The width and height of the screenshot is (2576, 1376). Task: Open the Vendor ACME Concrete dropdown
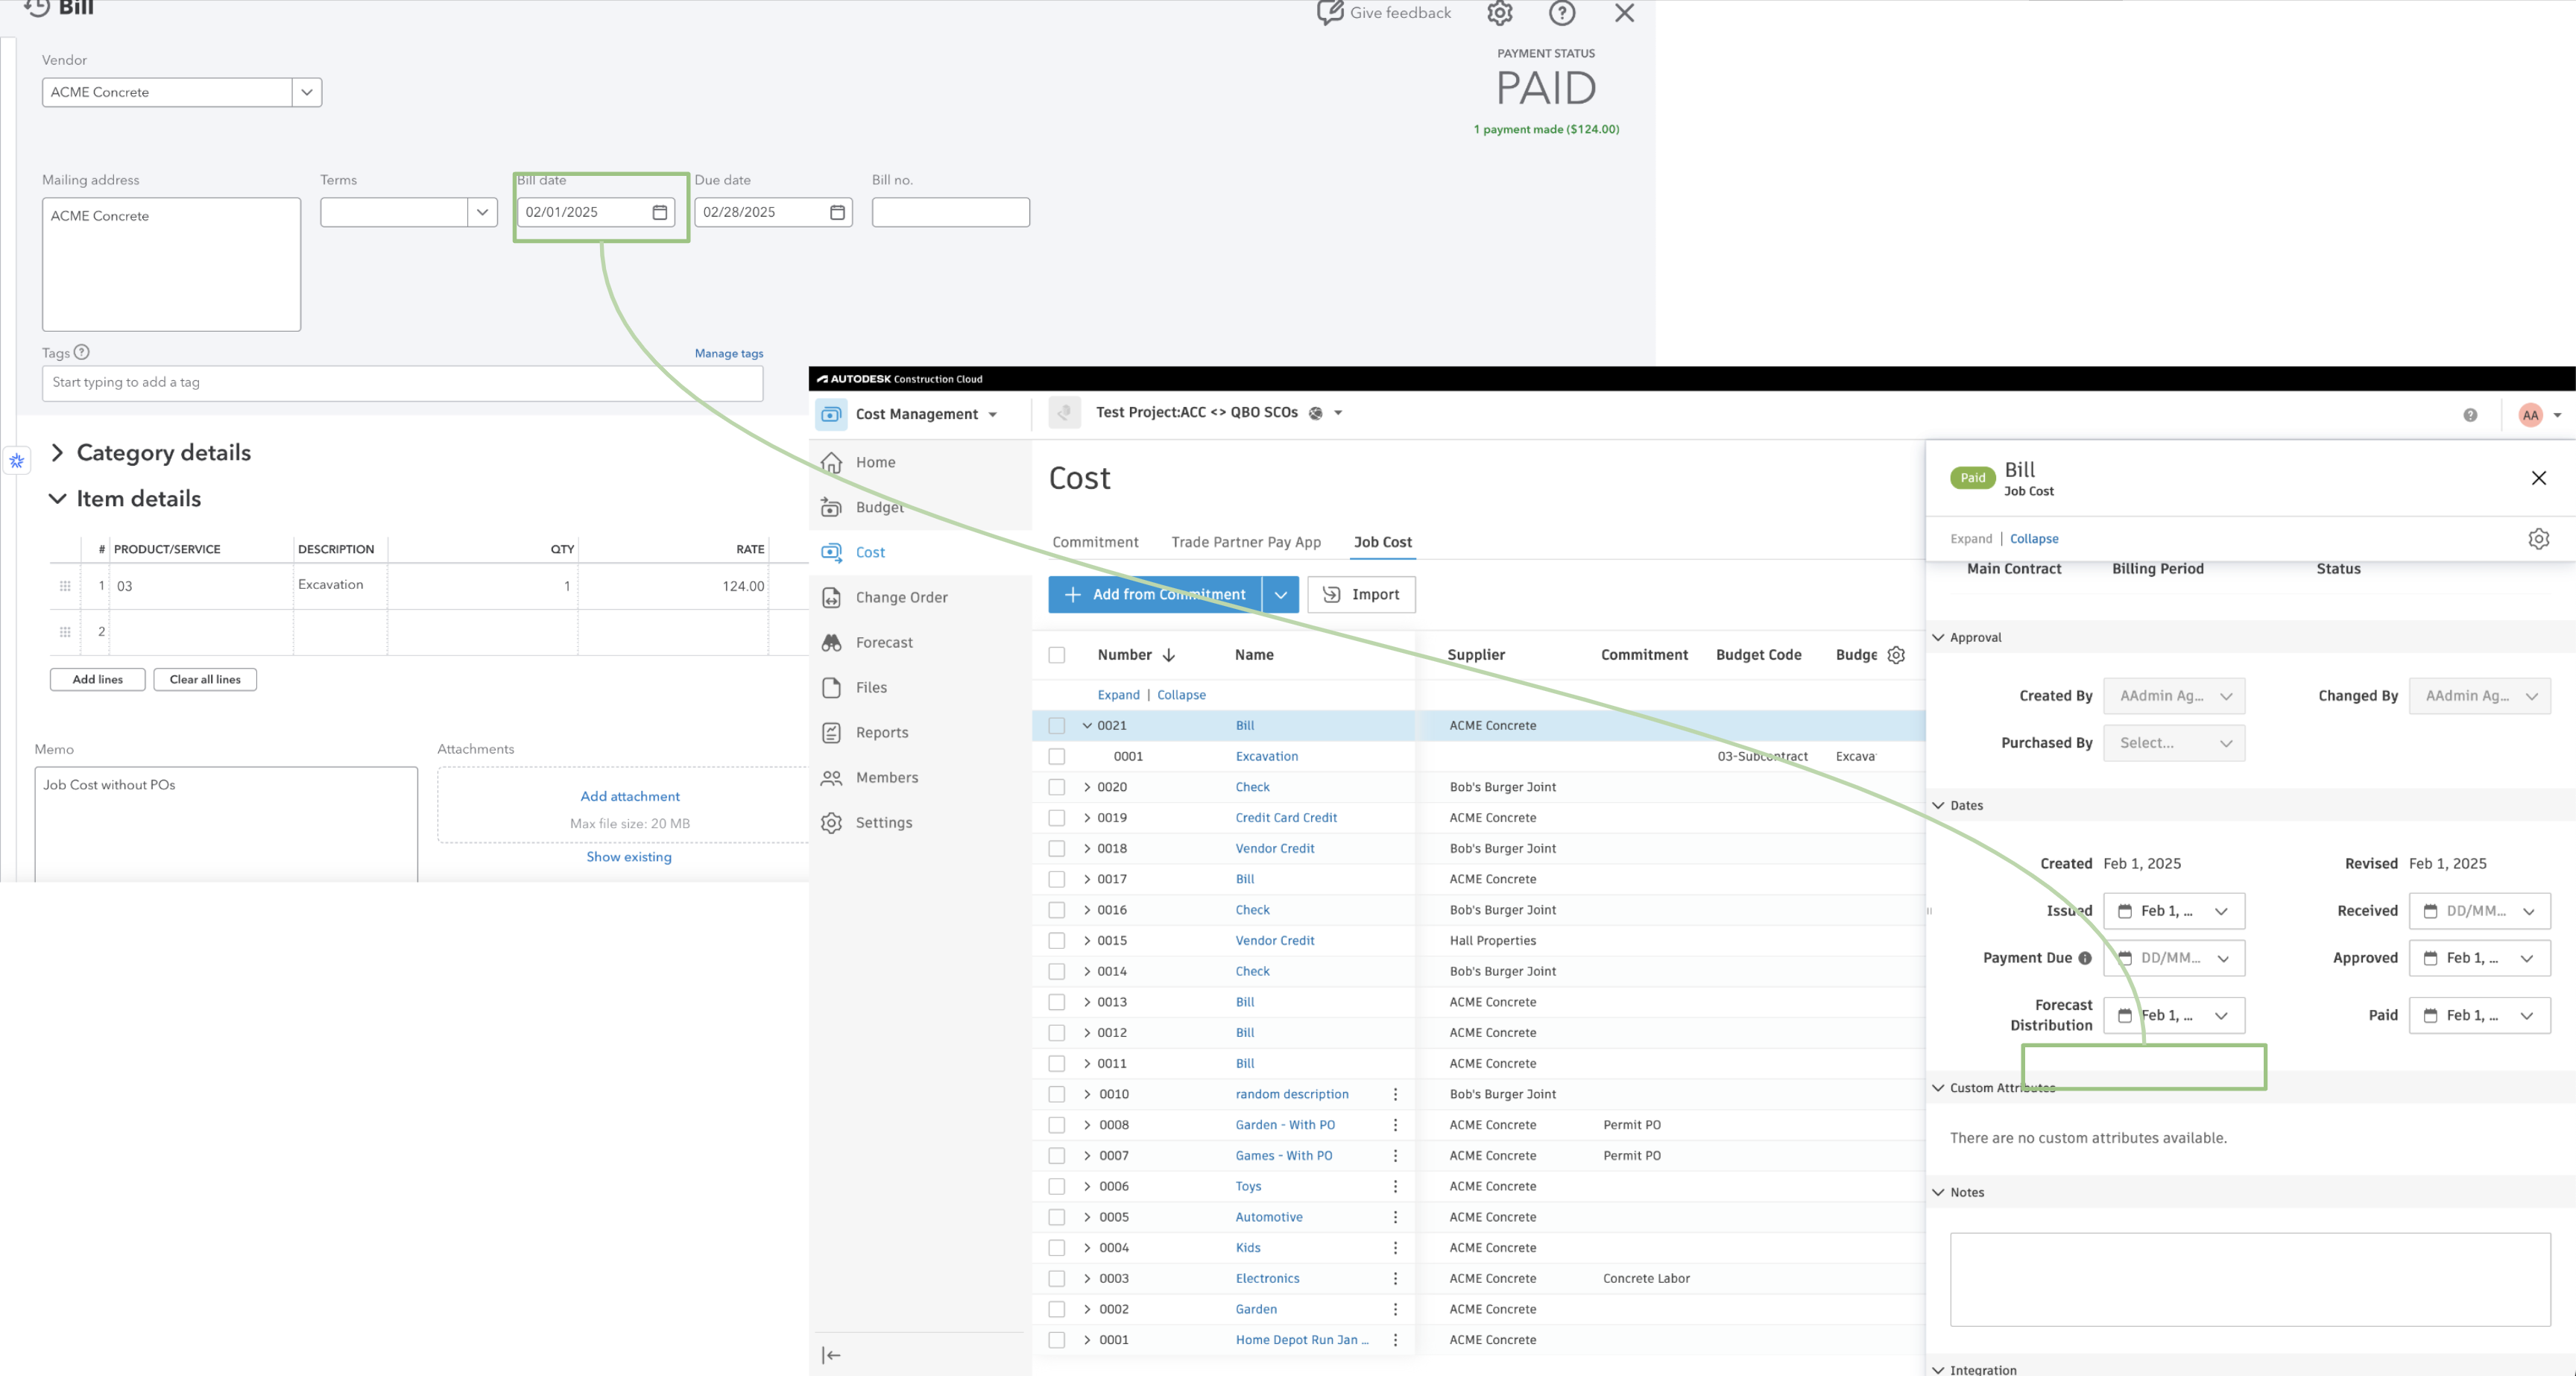(x=307, y=92)
